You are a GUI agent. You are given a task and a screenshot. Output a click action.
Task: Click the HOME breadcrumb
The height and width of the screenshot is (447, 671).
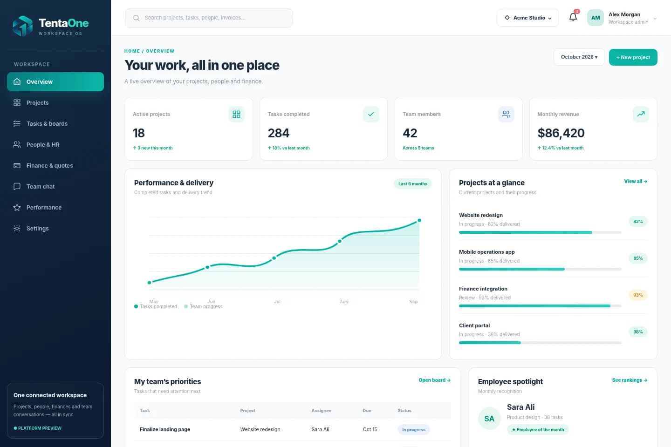[132, 51]
